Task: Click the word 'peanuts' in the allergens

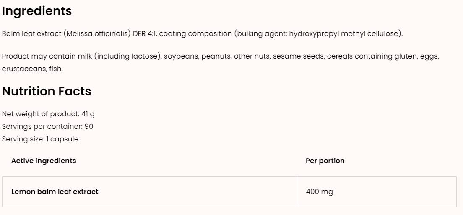Action: (x=216, y=56)
